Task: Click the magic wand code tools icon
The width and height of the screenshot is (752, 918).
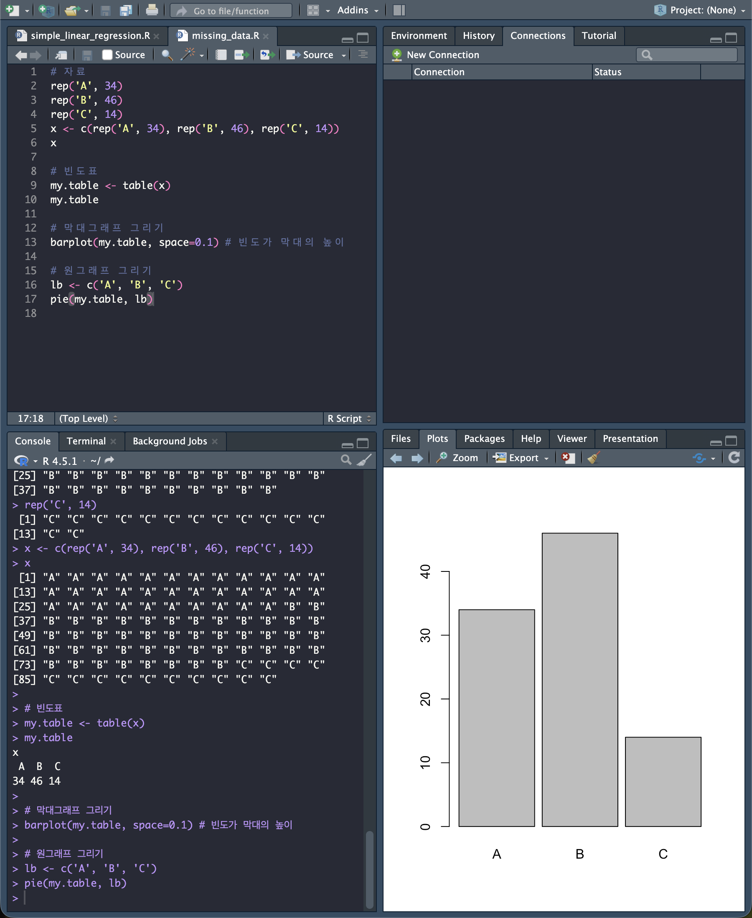Action: 188,55
